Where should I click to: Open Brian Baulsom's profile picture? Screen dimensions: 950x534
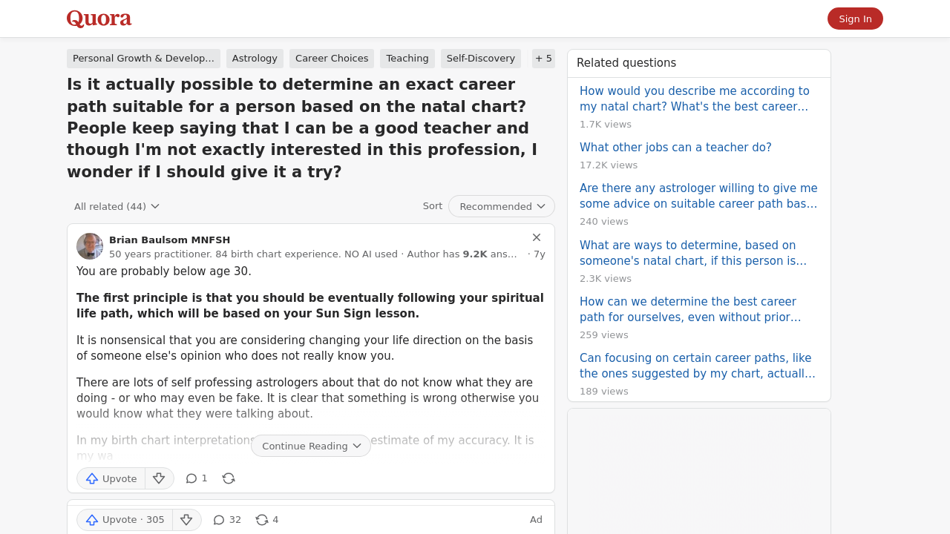90,246
